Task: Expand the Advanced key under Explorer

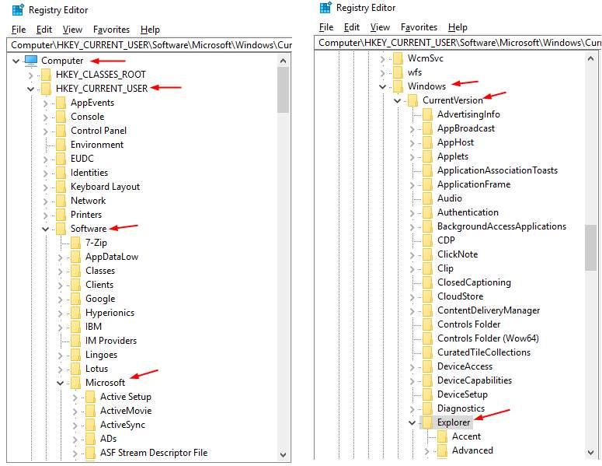Action: point(426,450)
